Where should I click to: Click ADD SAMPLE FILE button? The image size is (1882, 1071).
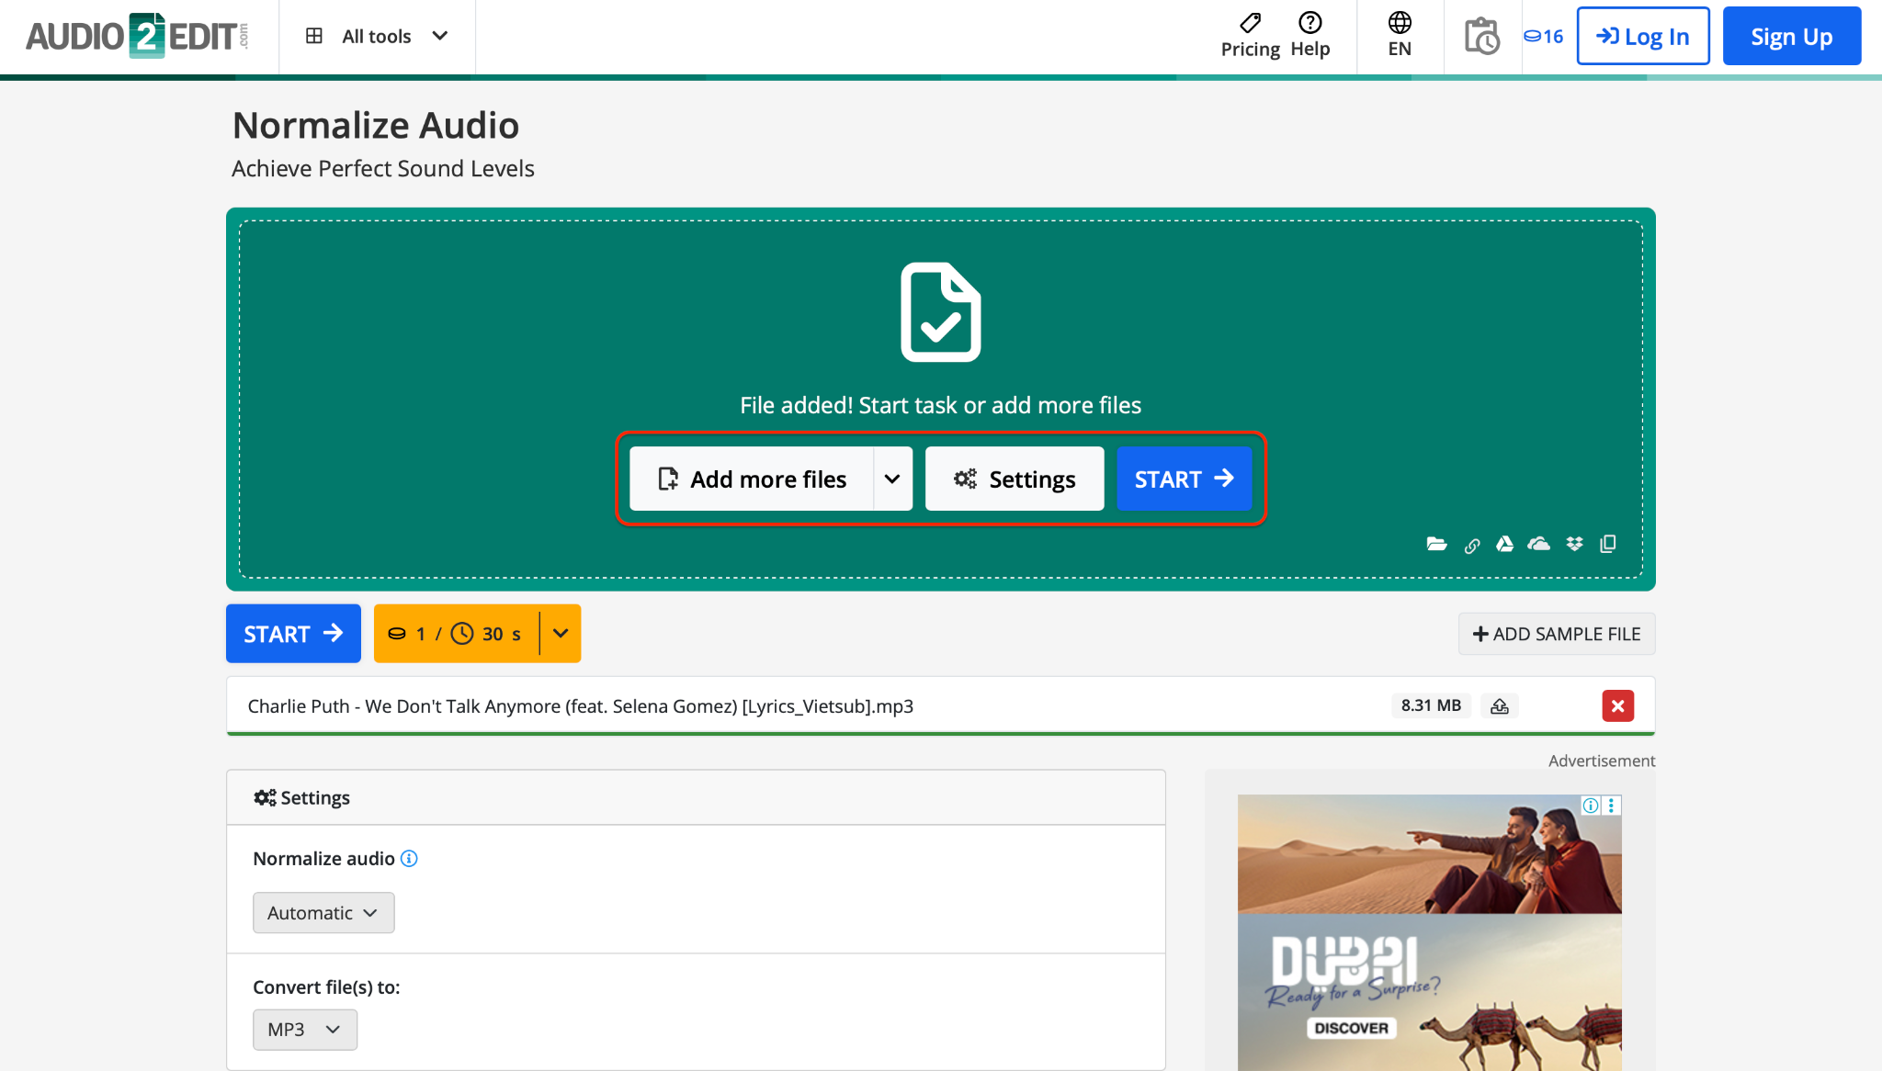pyautogui.click(x=1557, y=634)
